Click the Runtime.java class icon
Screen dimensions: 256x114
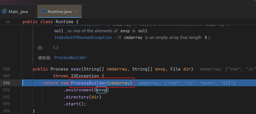pos(43,11)
